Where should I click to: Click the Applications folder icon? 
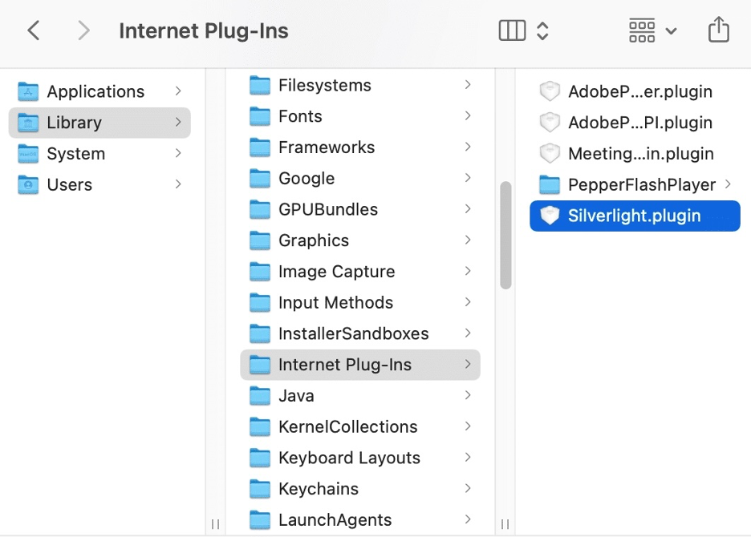28,91
